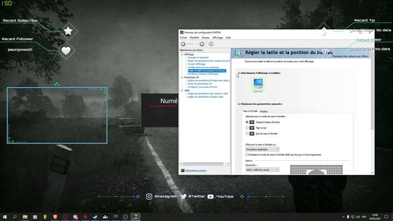Open the Fichier menu
This screenshot has width=393, height=221.
point(184,37)
